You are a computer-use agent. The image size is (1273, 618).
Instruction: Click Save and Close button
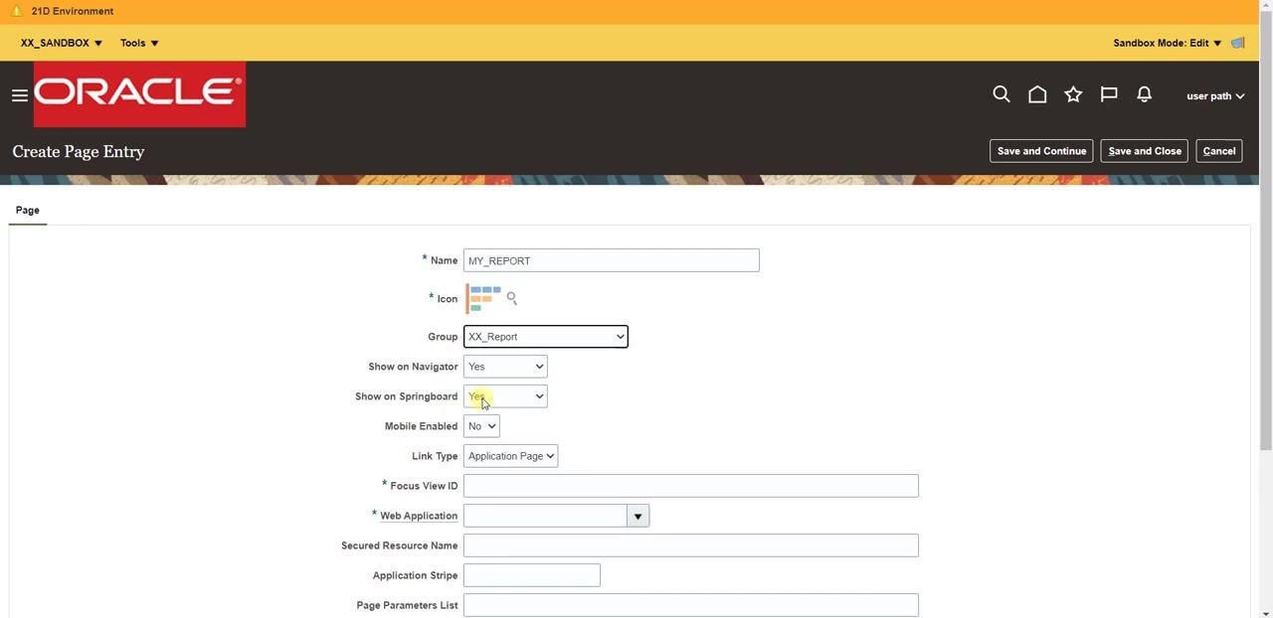[x=1145, y=151]
